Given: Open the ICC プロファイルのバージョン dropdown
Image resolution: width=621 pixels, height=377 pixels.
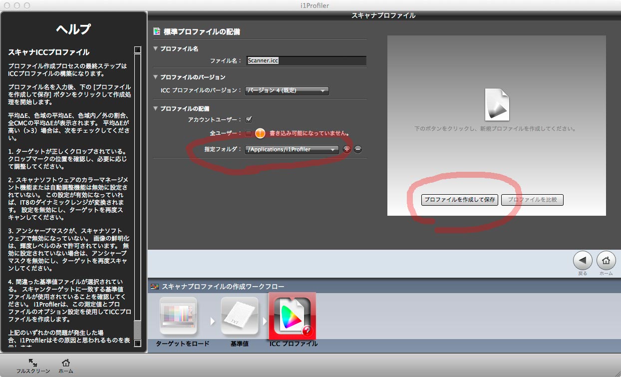Looking at the screenshot, I should coord(287,91).
